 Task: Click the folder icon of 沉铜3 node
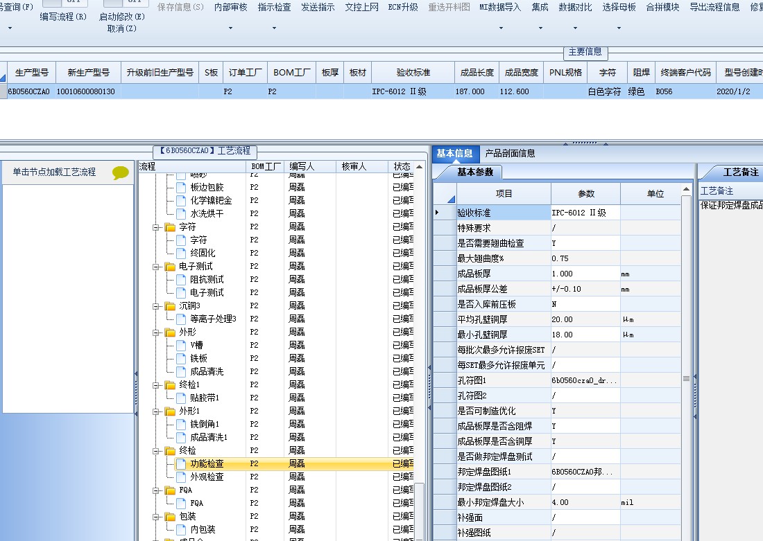point(170,305)
